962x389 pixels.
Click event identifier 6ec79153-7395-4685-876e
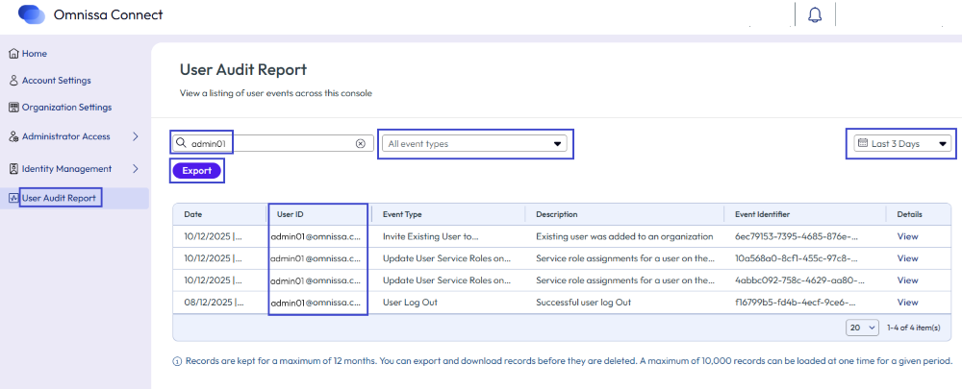(x=796, y=236)
